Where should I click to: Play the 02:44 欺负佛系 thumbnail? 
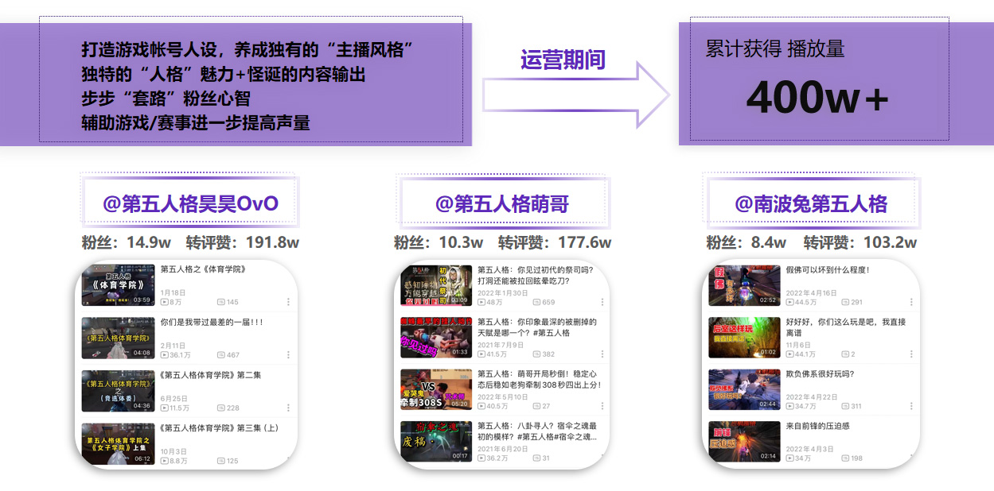point(744,389)
